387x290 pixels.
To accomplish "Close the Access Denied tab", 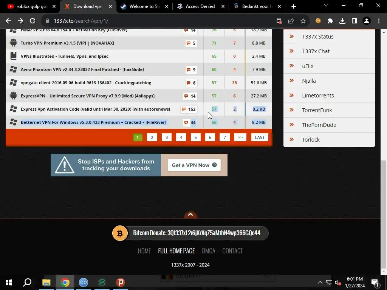I will pyautogui.click(x=223, y=6).
